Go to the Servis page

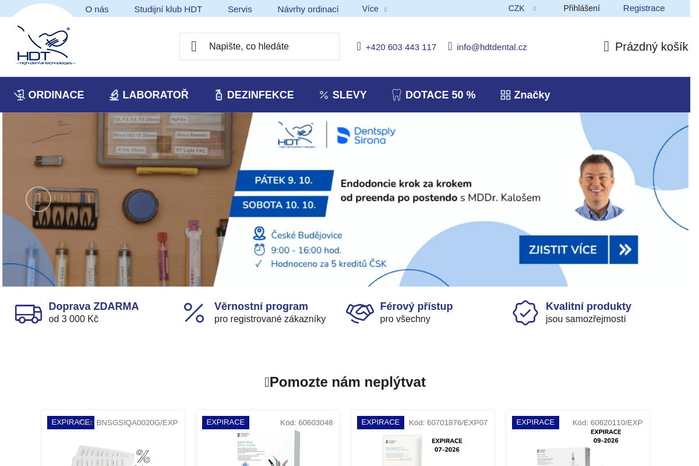(x=240, y=9)
